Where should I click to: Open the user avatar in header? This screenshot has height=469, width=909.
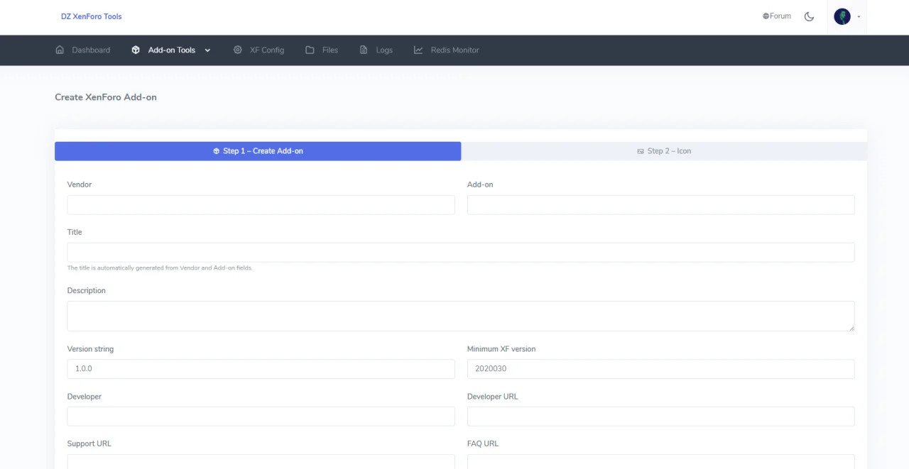coord(842,16)
